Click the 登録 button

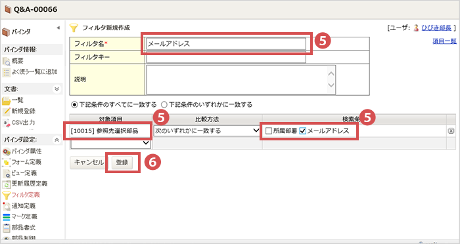[122, 163]
